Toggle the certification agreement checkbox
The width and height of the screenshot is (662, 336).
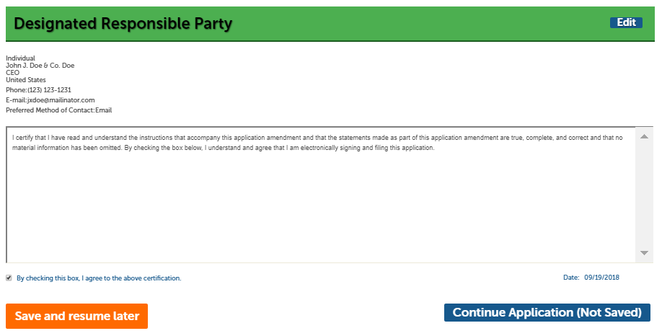(9, 278)
